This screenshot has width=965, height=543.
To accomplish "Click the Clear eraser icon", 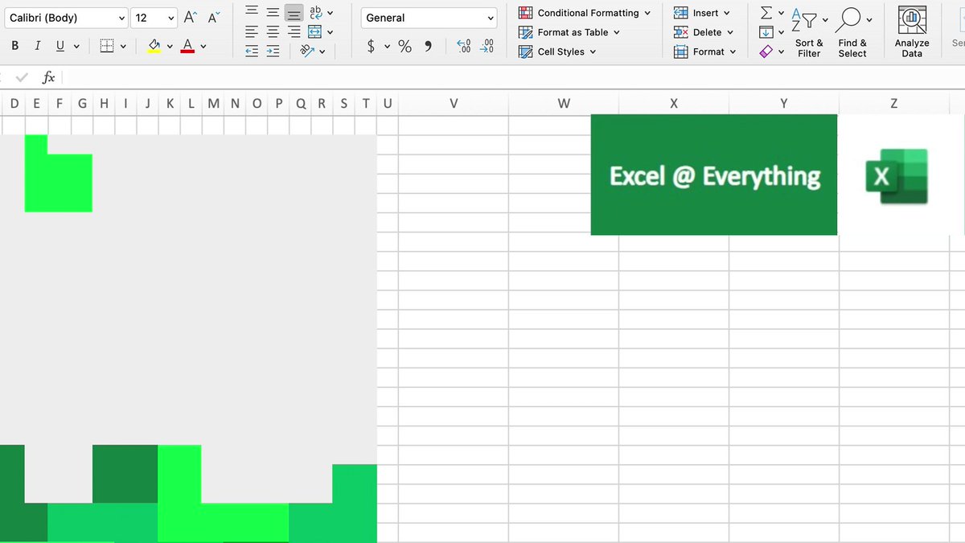I will [766, 51].
